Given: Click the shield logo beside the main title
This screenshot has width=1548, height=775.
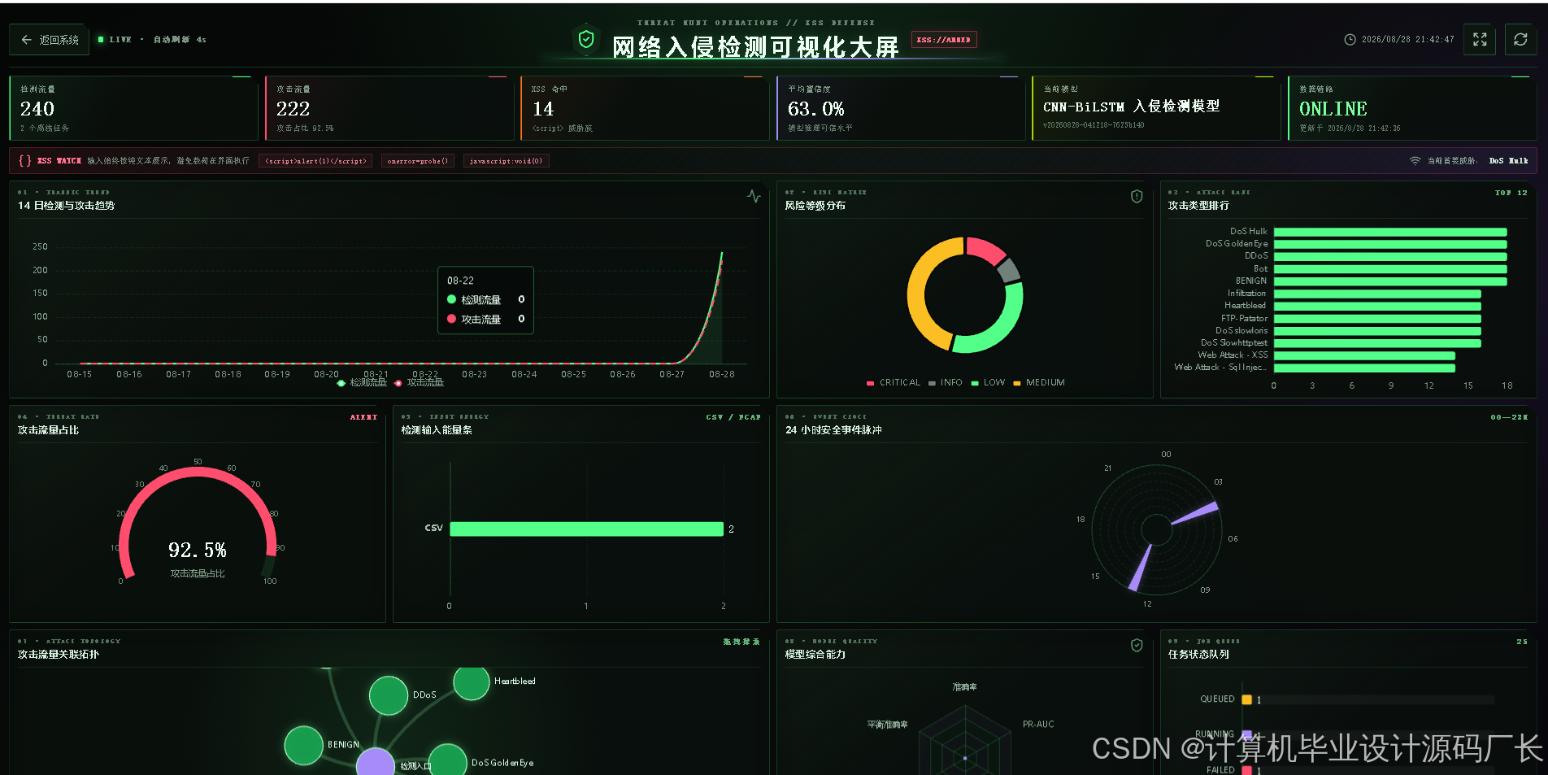Looking at the screenshot, I should (x=585, y=39).
